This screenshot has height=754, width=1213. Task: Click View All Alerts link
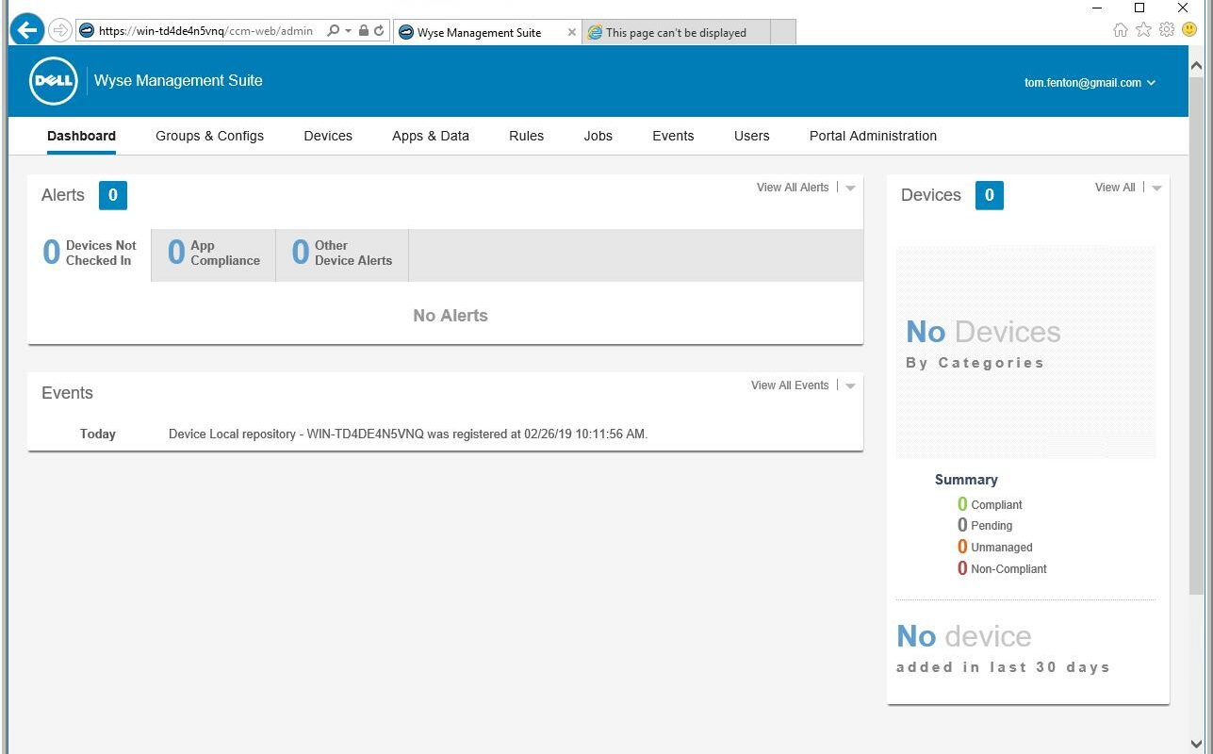(793, 188)
